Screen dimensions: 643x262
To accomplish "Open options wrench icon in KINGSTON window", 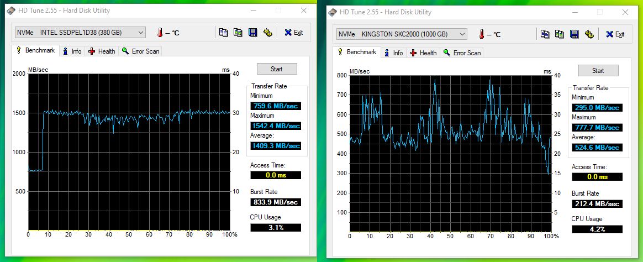I will pyautogui.click(x=589, y=34).
